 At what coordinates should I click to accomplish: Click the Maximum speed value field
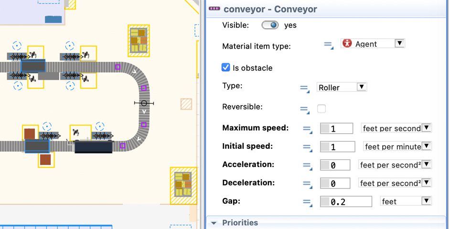(336, 128)
